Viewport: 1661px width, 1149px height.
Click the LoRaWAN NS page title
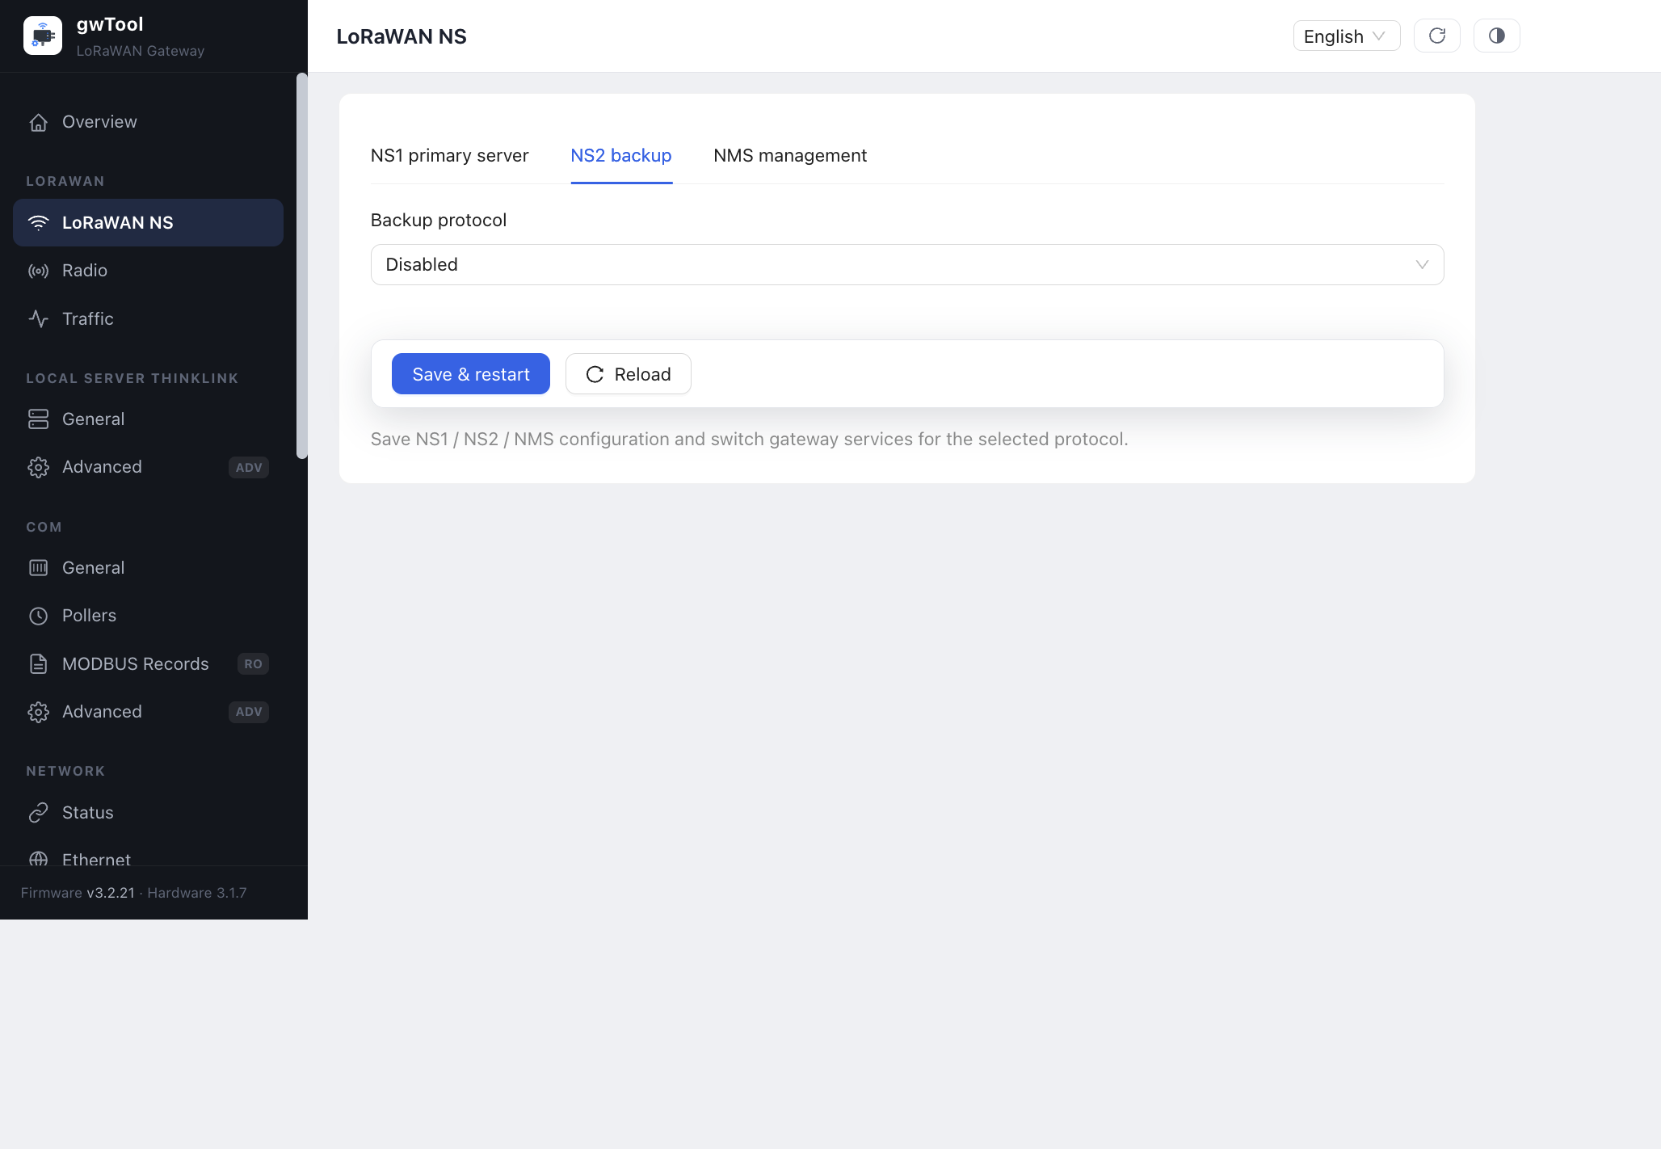pos(402,36)
